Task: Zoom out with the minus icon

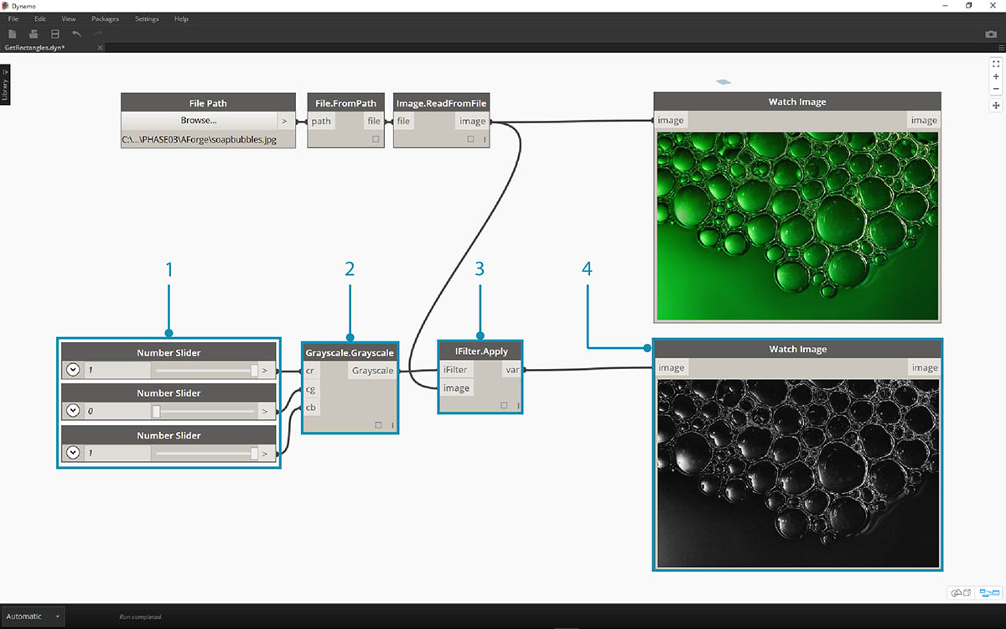Action: pos(996,89)
